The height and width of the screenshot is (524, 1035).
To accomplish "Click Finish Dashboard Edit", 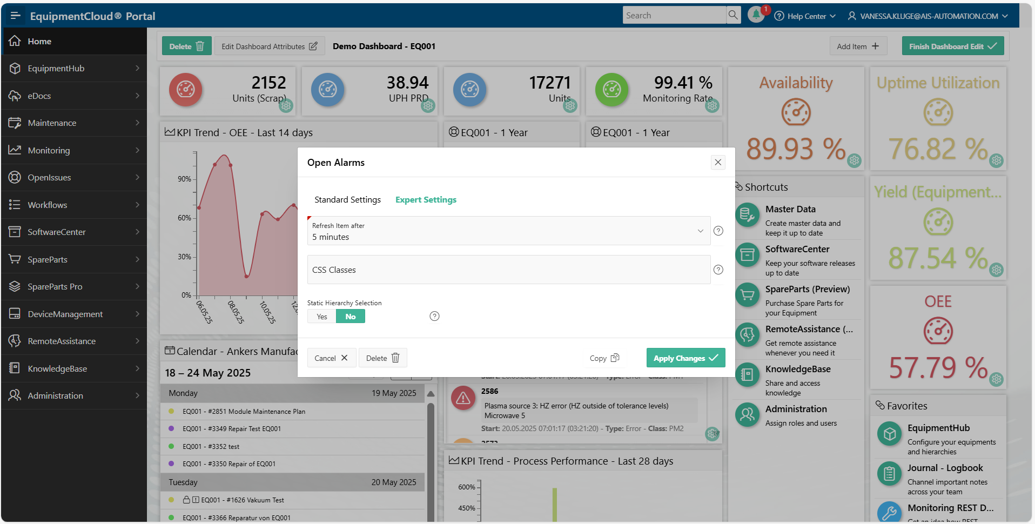I will point(953,46).
